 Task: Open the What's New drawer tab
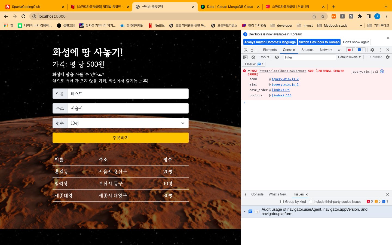click(277, 194)
